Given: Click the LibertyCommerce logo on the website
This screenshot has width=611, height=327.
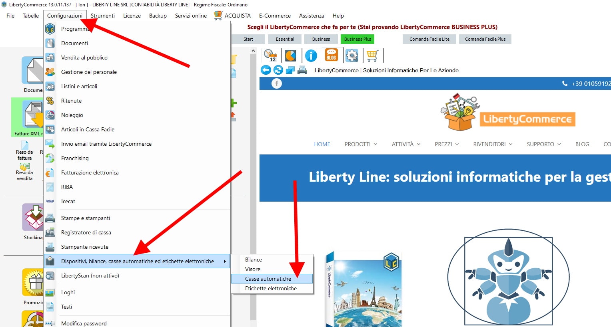Looking at the screenshot, I should click(x=508, y=113).
